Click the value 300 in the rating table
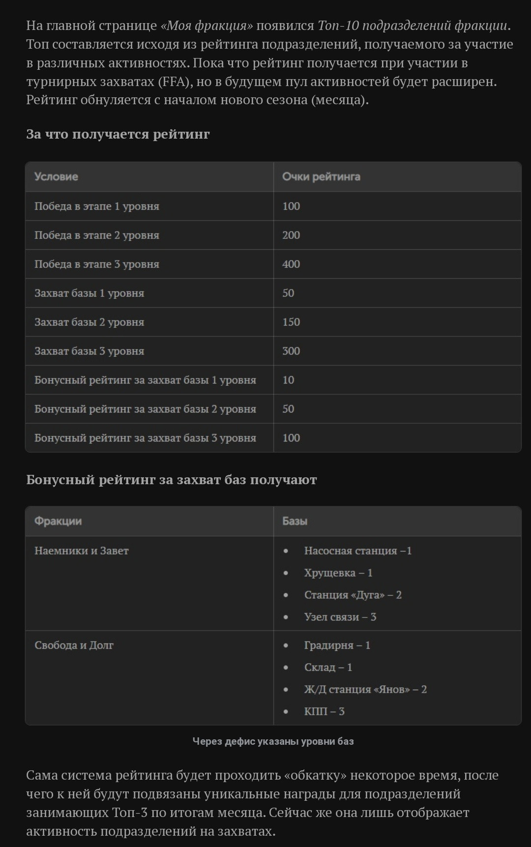 coord(291,351)
